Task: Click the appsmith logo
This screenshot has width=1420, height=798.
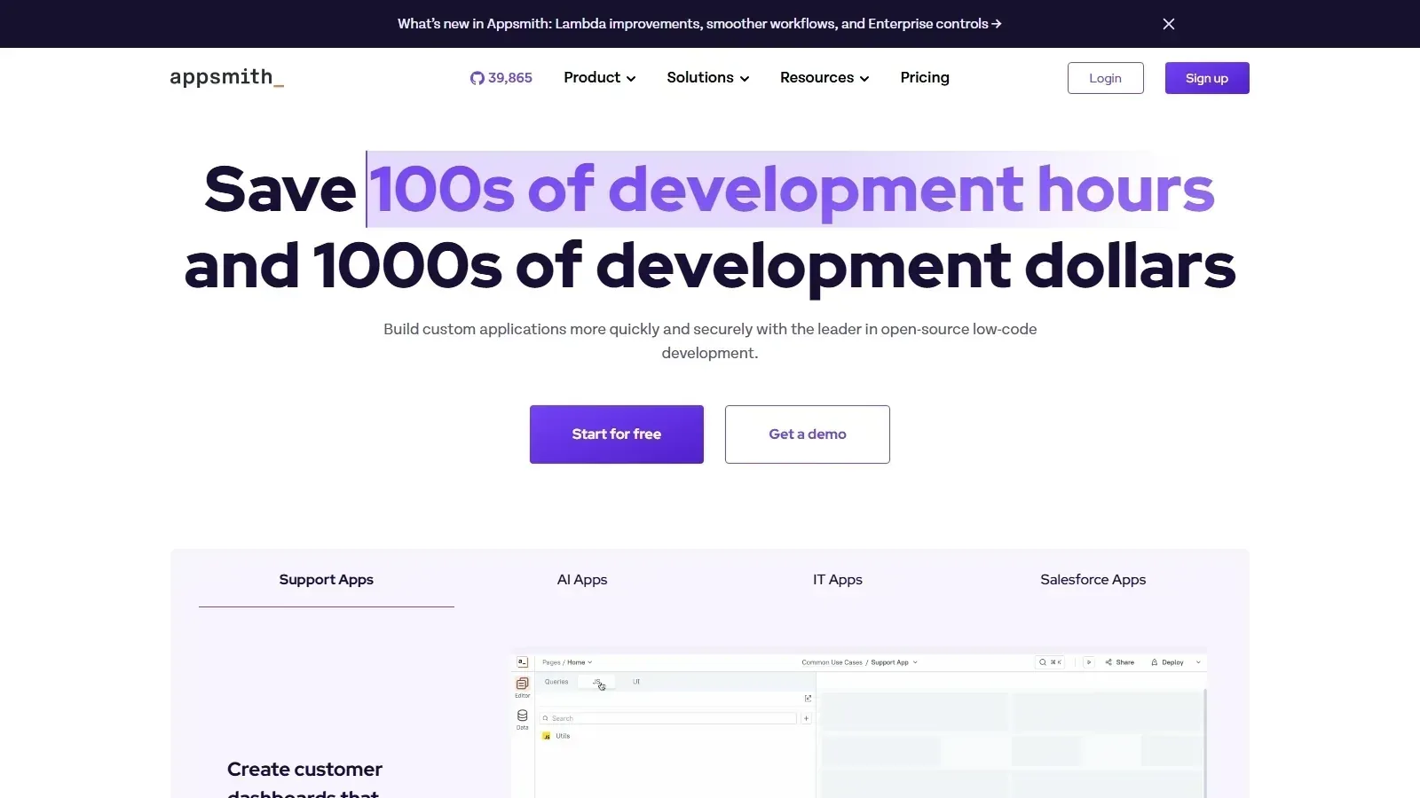Action: point(227,78)
